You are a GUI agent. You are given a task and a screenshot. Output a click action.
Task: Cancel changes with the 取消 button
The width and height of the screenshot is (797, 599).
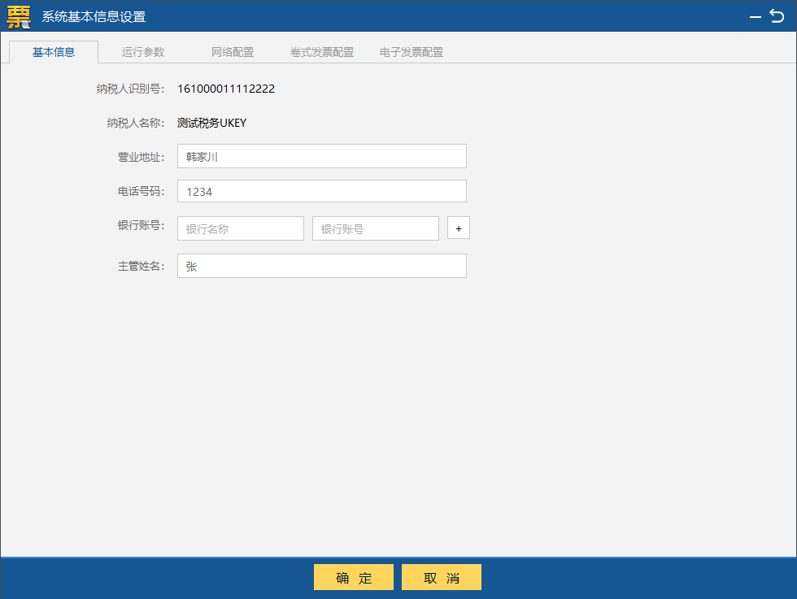[441, 577]
